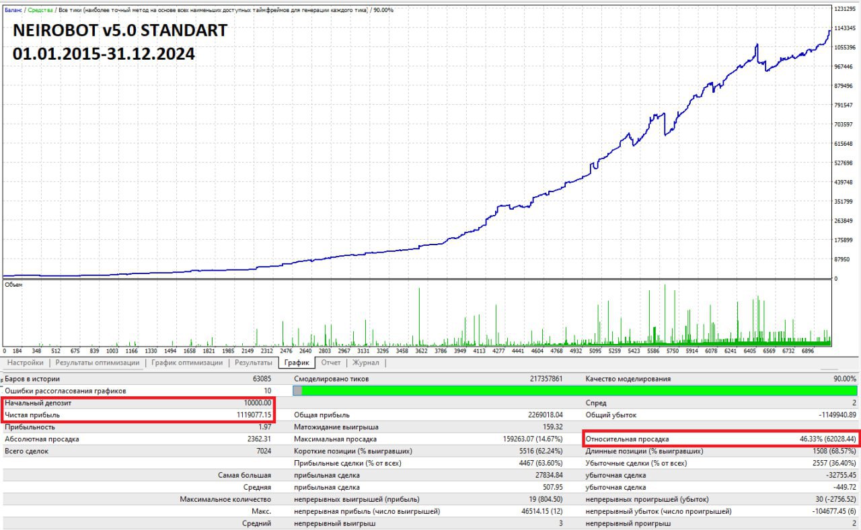Select the Чистая прибыль row
The image size is (861, 530).
(138, 415)
